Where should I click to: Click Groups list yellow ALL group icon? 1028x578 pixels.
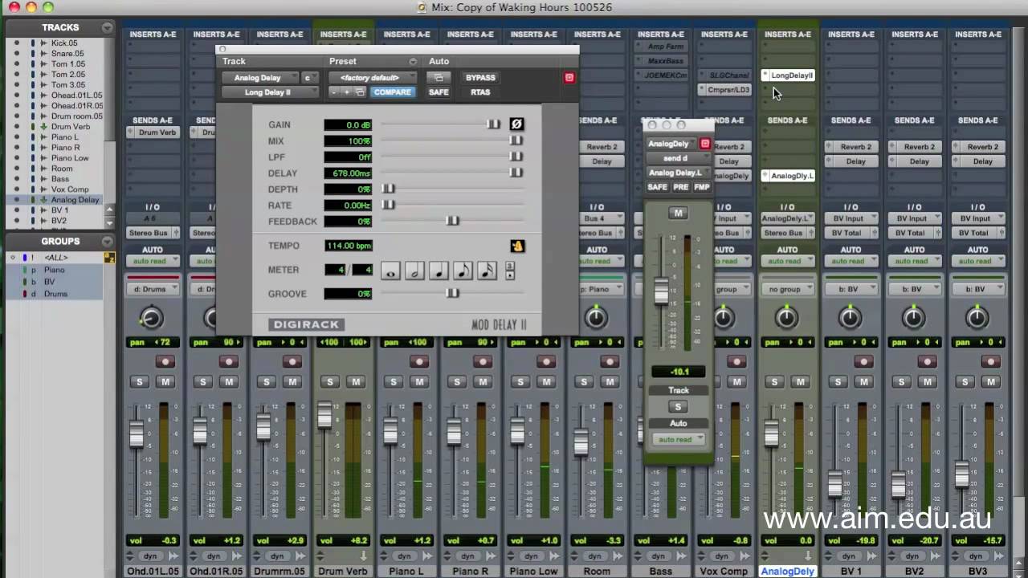coord(110,258)
